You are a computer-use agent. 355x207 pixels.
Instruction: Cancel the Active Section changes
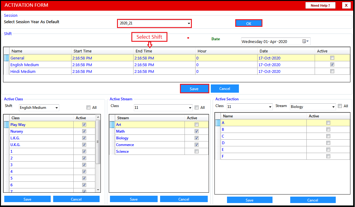pos(313,200)
